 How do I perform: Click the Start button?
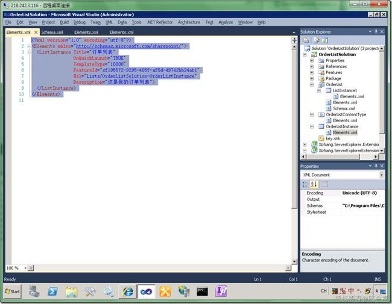13,291
